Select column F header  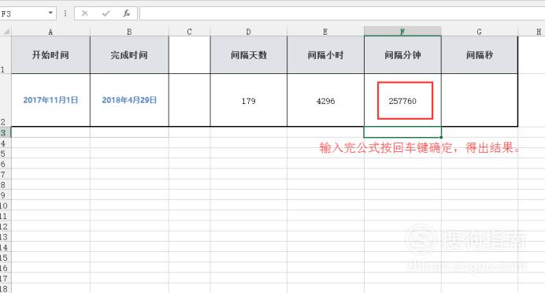click(402, 32)
